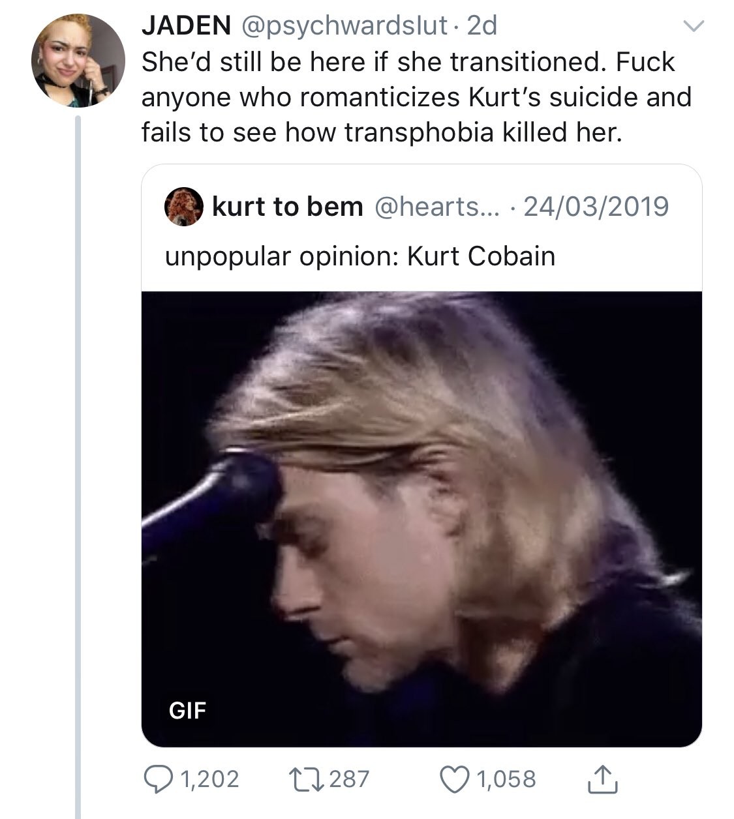
Task: Click the GIF badge label
Action: 187,710
